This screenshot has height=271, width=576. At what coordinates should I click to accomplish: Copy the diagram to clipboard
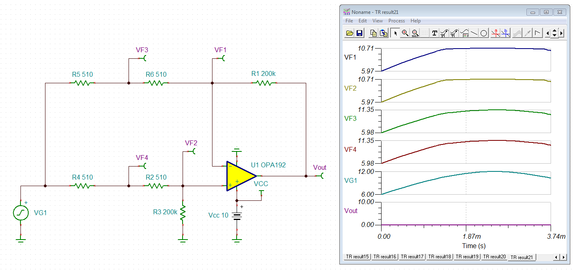click(x=373, y=33)
